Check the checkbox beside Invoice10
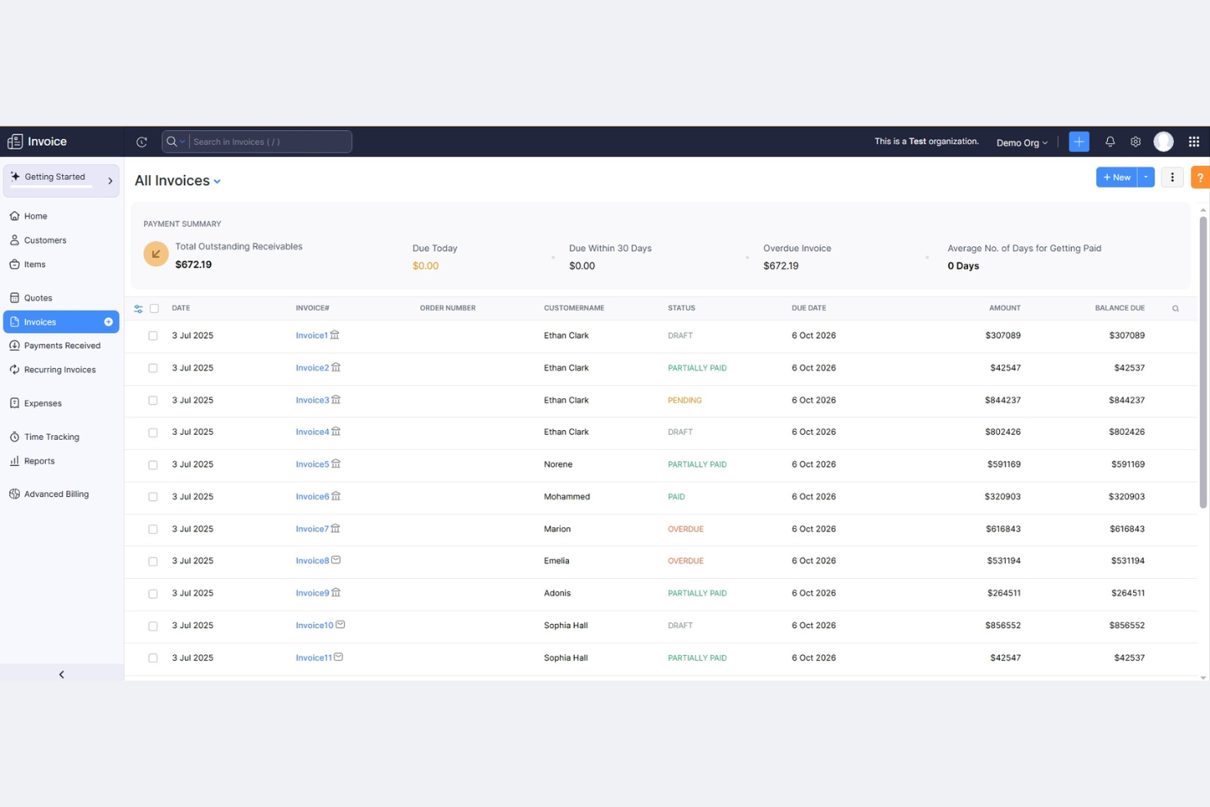 tap(153, 625)
